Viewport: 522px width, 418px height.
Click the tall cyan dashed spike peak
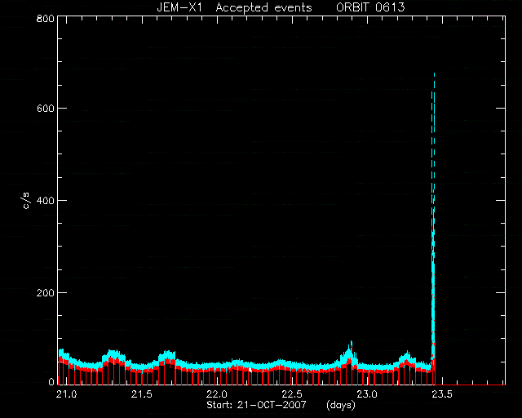(x=434, y=74)
